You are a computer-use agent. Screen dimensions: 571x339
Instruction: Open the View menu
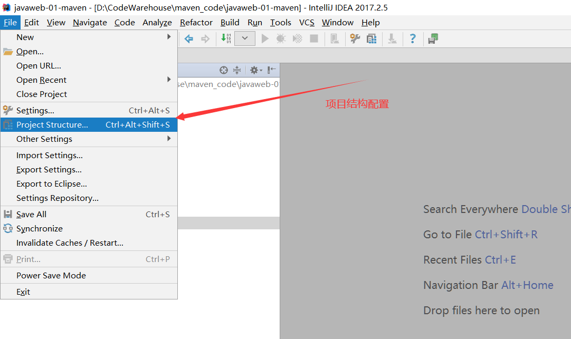tap(56, 23)
